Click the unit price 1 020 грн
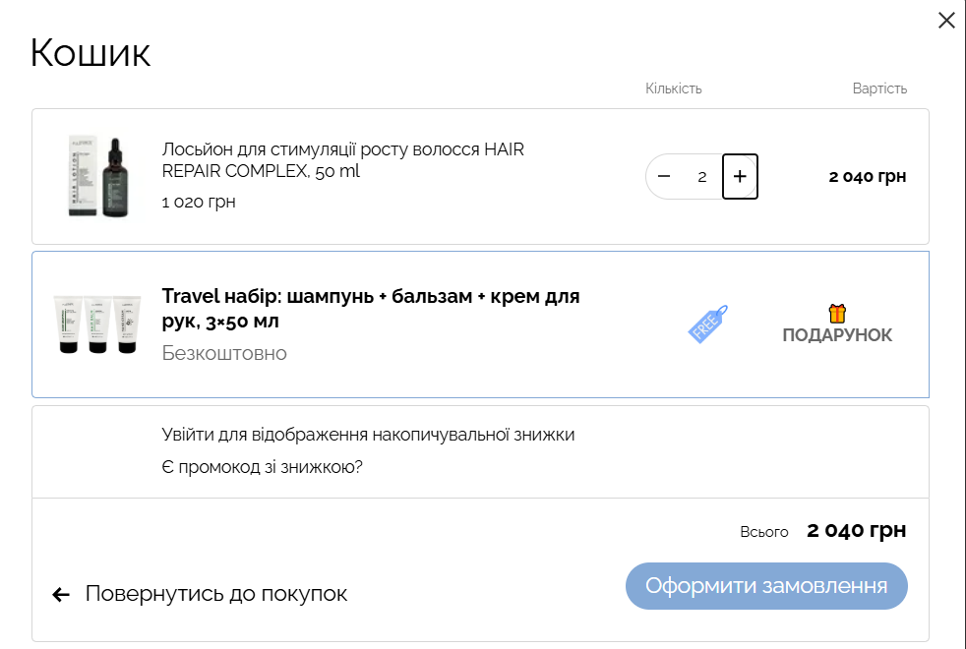The image size is (966, 649). (x=199, y=202)
